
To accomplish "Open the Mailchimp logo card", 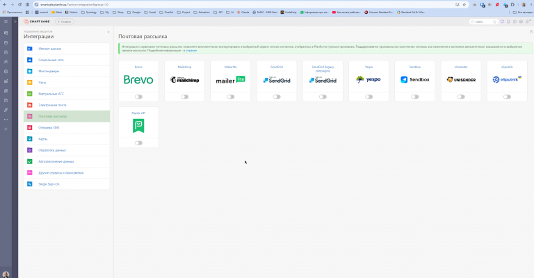I will tap(184, 80).
